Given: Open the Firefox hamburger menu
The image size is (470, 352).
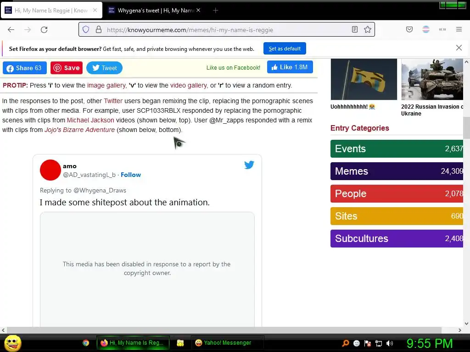Looking at the screenshot, I should tap(459, 29).
